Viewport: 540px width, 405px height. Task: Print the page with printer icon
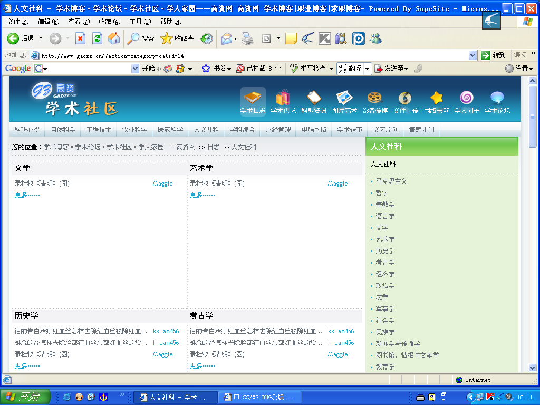point(247,38)
